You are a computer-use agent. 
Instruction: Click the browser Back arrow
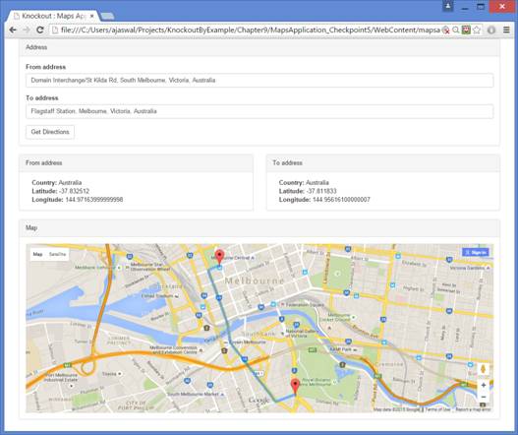13,31
